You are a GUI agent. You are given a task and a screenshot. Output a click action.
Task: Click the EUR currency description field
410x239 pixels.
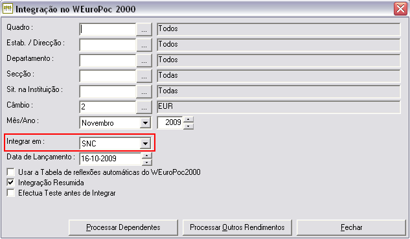coord(279,107)
